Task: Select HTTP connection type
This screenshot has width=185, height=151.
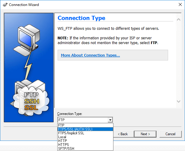Action: 85,141
